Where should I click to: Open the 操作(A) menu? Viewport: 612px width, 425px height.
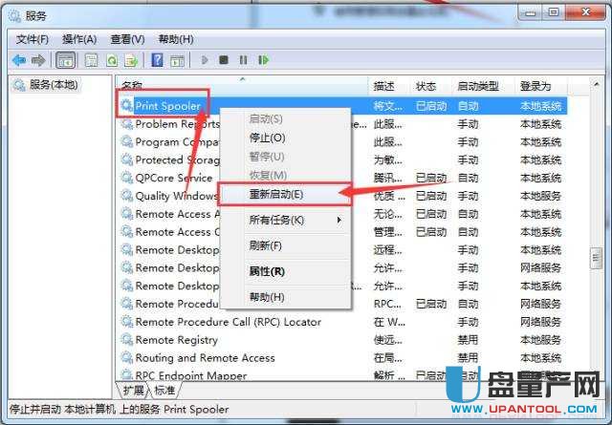[79, 39]
